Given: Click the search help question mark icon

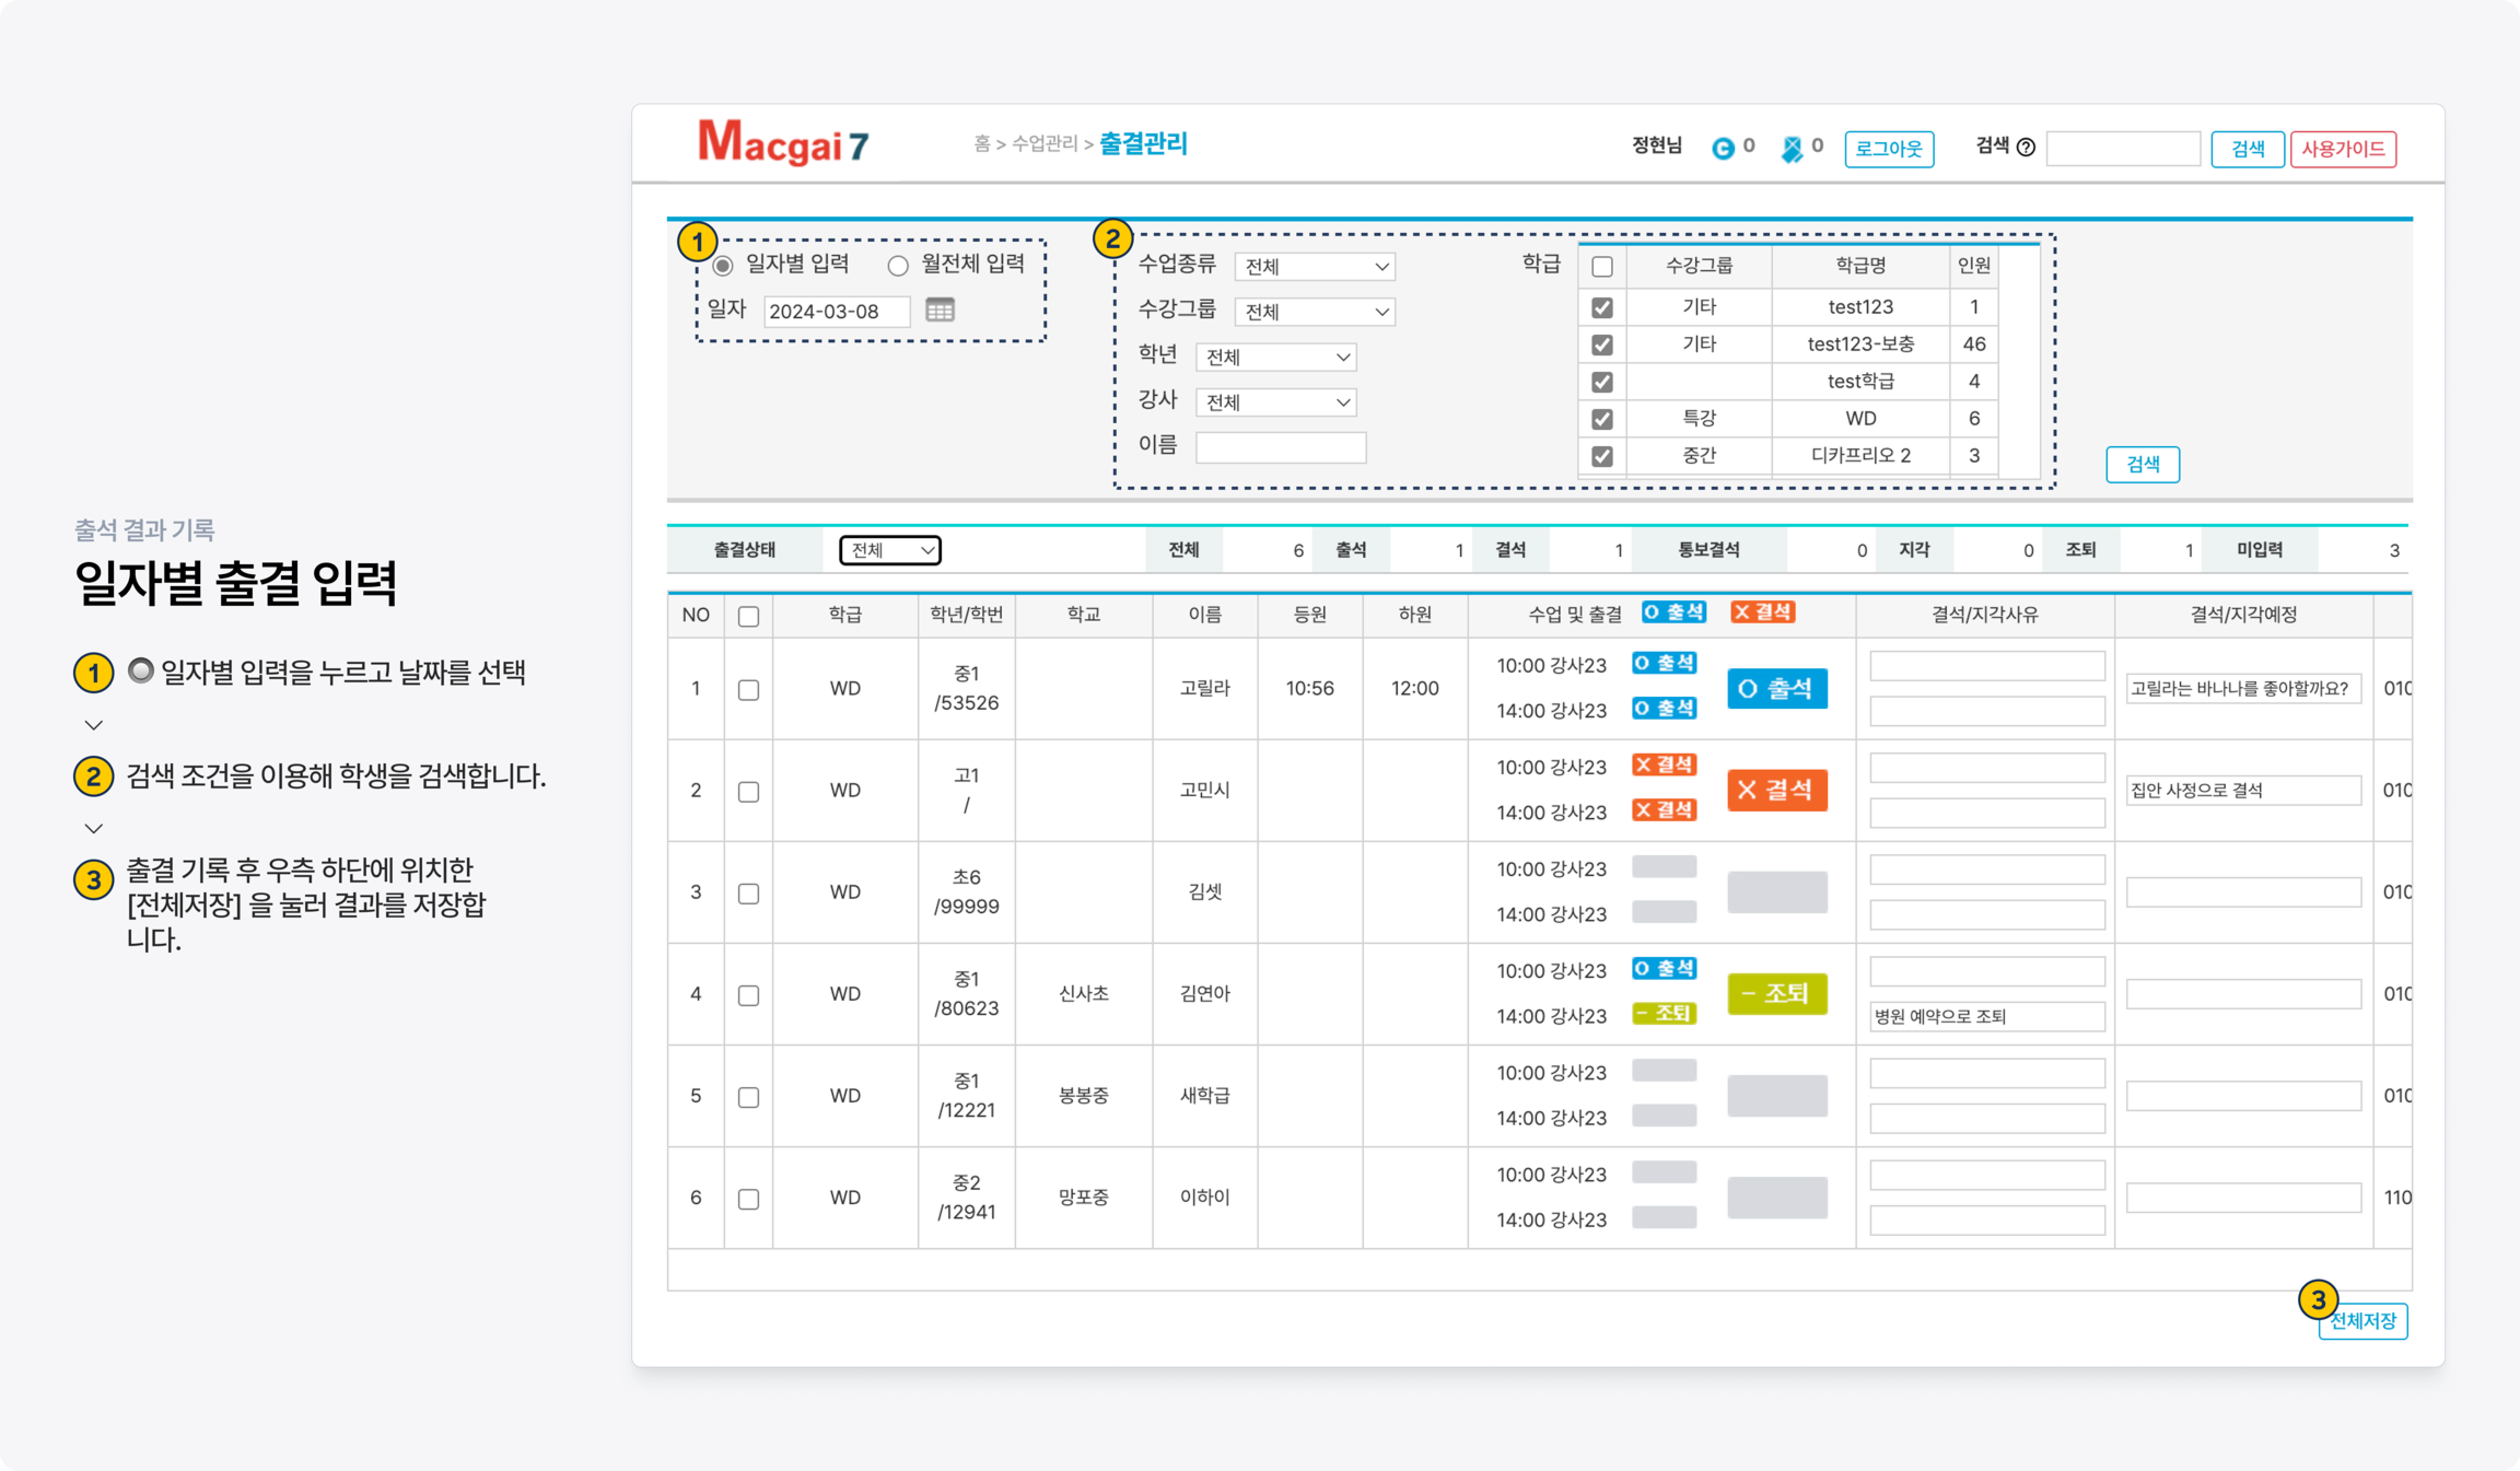Looking at the screenshot, I should point(2025,148).
